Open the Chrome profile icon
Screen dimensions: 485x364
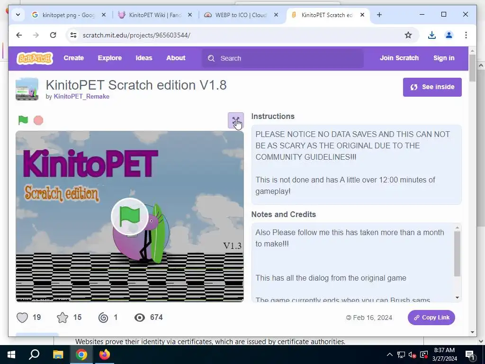pos(449,35)
